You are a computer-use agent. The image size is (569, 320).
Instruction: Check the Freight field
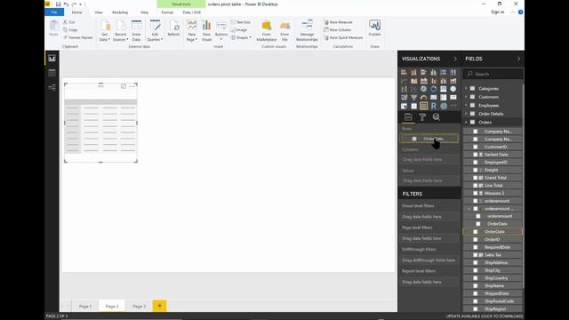click(476, 170)
